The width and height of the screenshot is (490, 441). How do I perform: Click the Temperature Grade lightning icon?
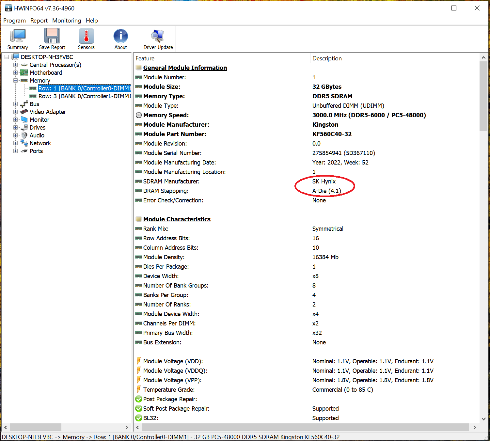tap(139, 389)
